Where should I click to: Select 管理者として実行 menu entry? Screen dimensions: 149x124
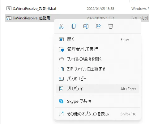click(x=97, y=49)
